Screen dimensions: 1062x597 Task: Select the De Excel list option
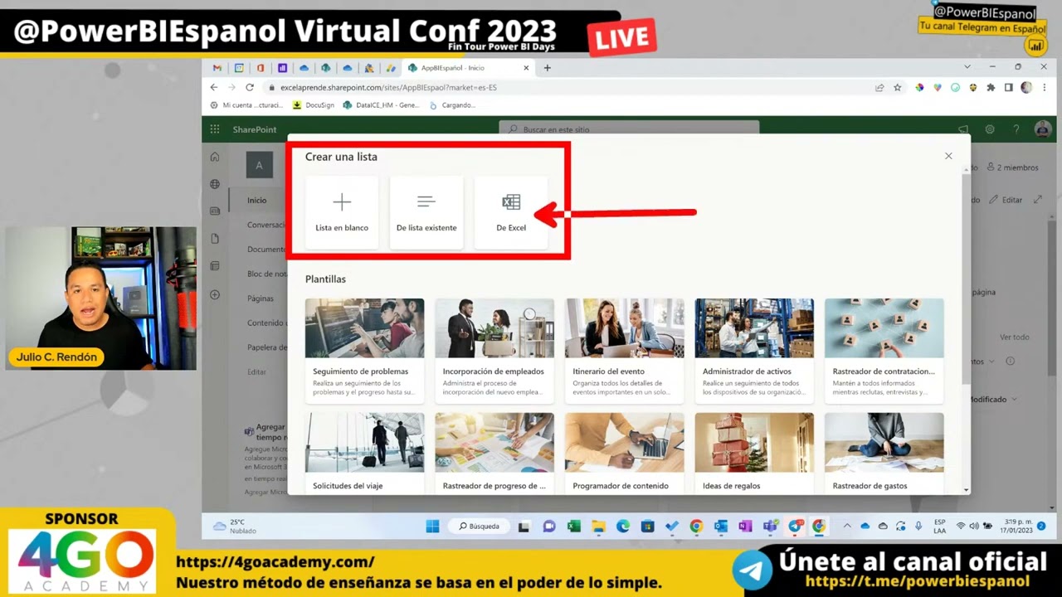511,212
